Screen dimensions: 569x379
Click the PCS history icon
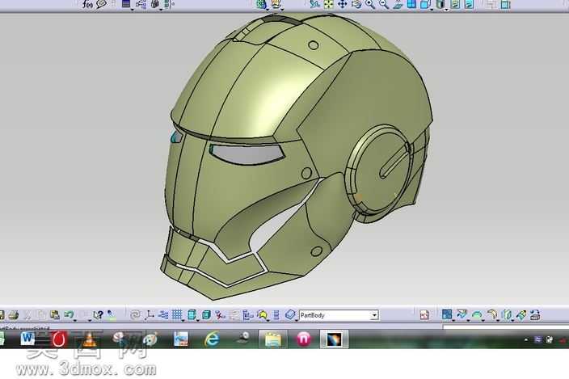pyautogui.click(x=424, y=315)
